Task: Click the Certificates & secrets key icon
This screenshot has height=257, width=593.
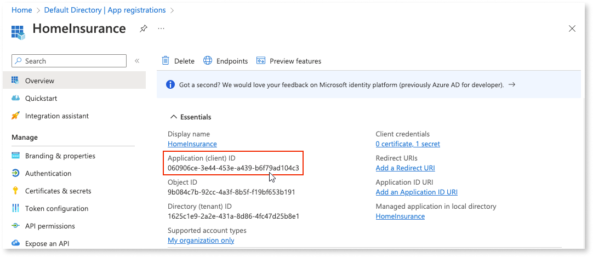Action: (x=15, y=191)
